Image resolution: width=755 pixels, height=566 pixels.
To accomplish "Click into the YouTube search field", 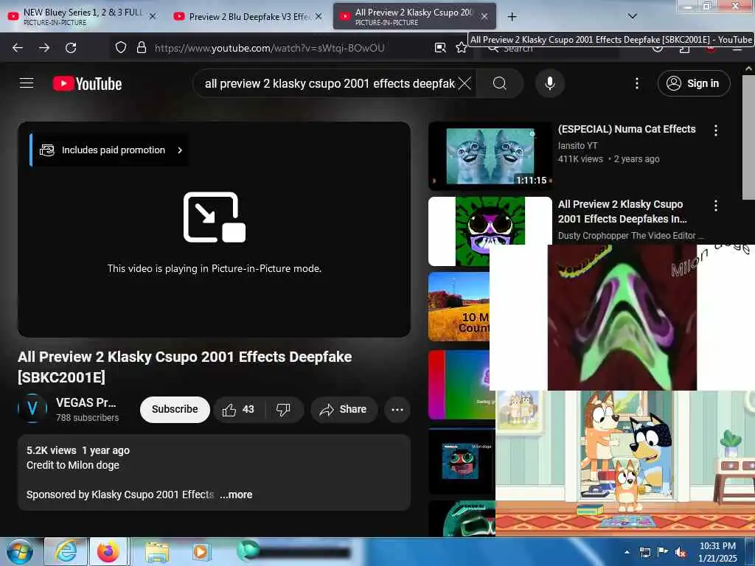I will pyautogui.click(x=330, y=84).
